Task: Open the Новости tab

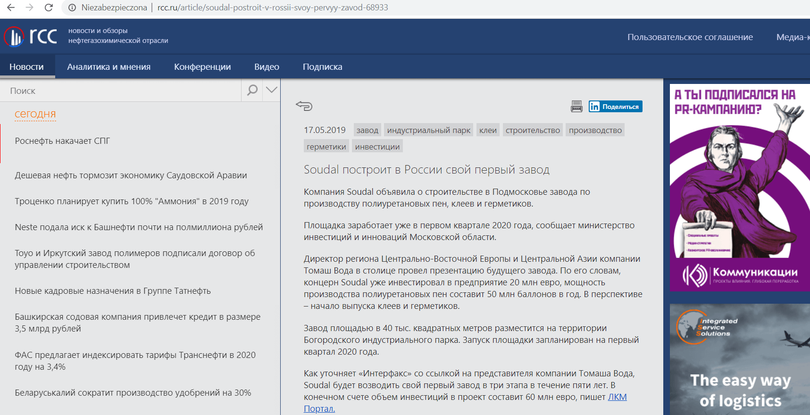Action: pos(27,67)
